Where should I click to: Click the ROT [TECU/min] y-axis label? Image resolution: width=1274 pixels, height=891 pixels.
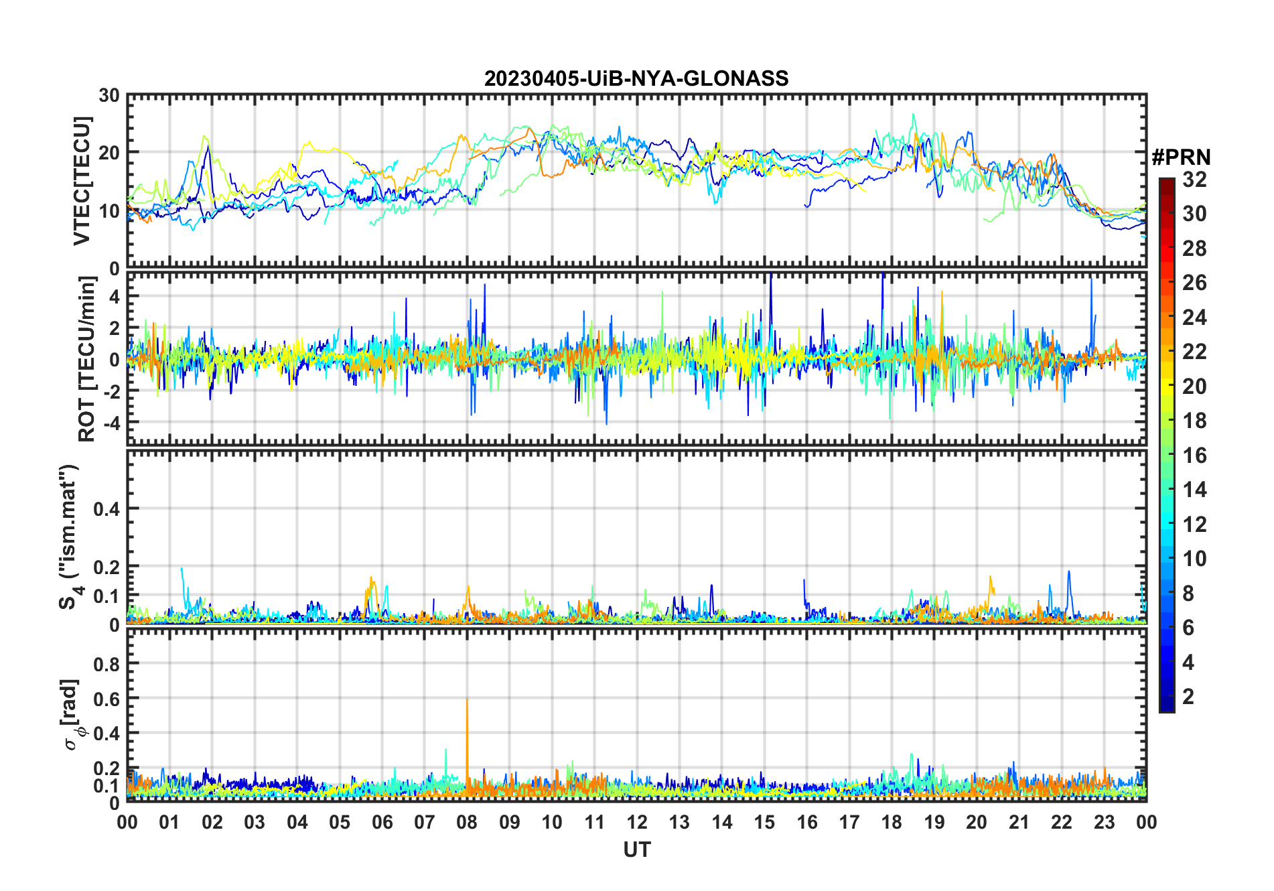(x=87, y=359)
